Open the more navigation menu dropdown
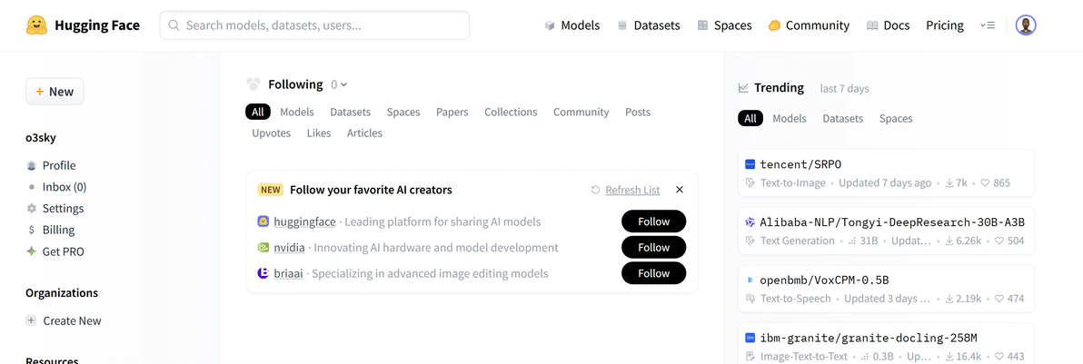The image size is (1083, 364). tap(987, 25)
